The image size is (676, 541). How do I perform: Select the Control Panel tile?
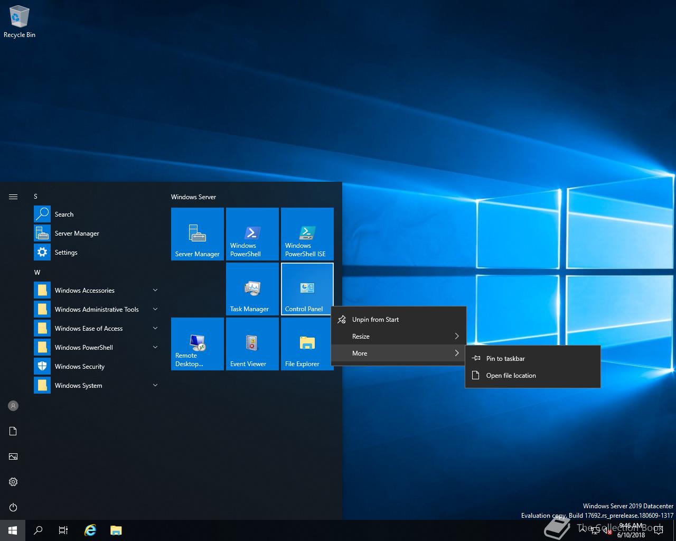307,289
